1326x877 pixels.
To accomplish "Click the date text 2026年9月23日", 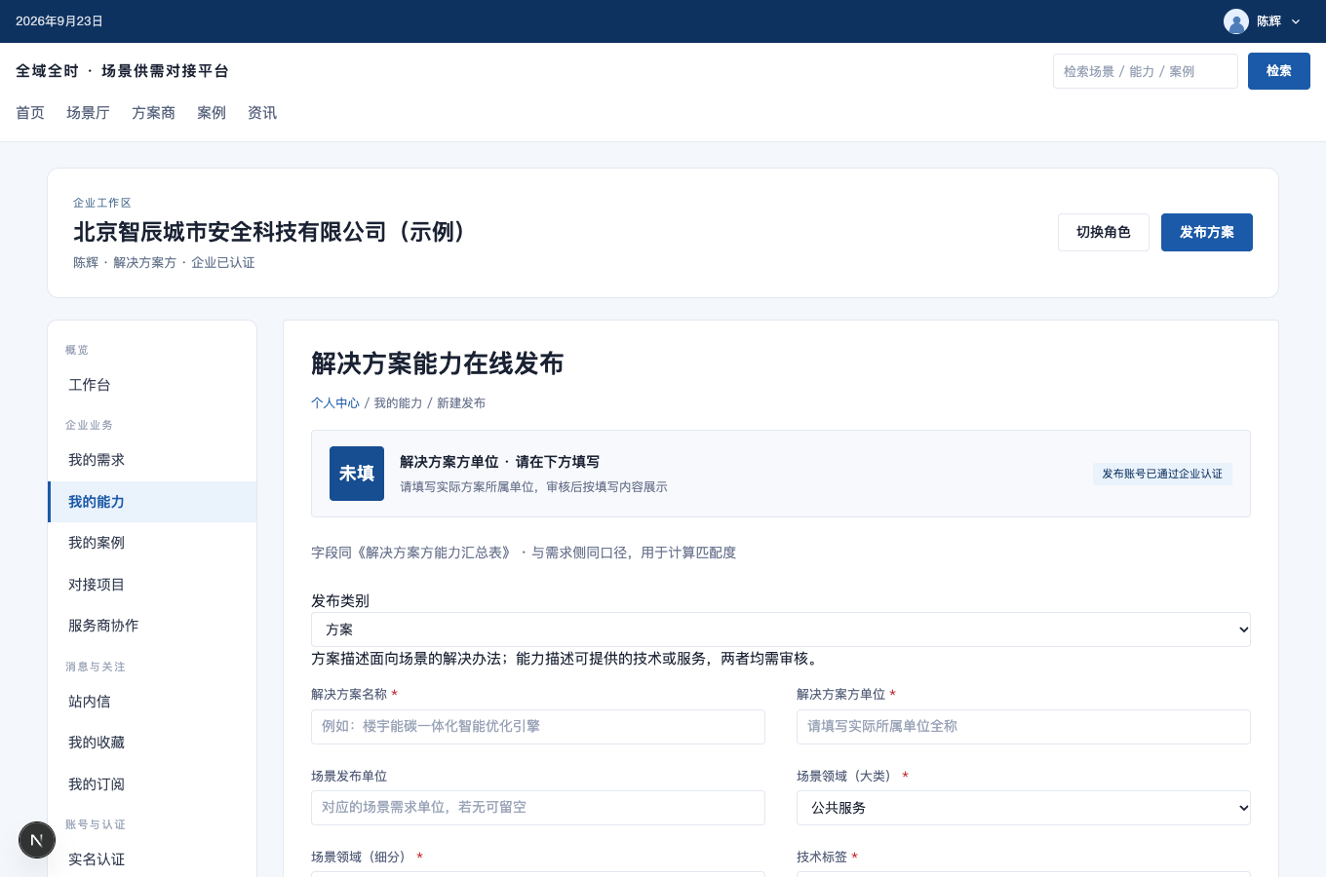I will (59, 21).
